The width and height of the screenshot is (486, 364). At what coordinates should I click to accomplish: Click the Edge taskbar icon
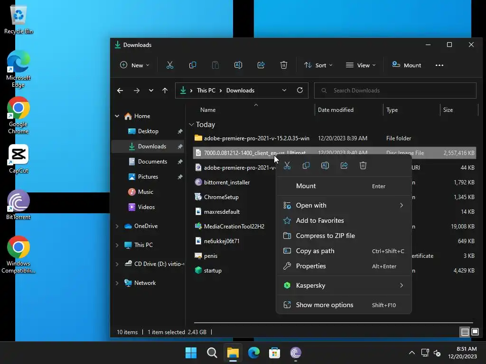coord(254,353)
